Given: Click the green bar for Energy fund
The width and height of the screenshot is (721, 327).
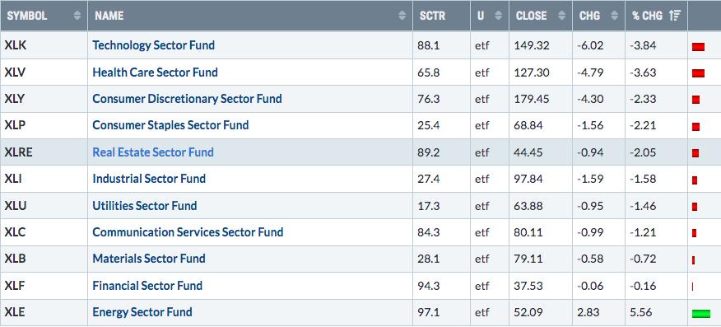Looking at the screenshot, I should [700, 314].
